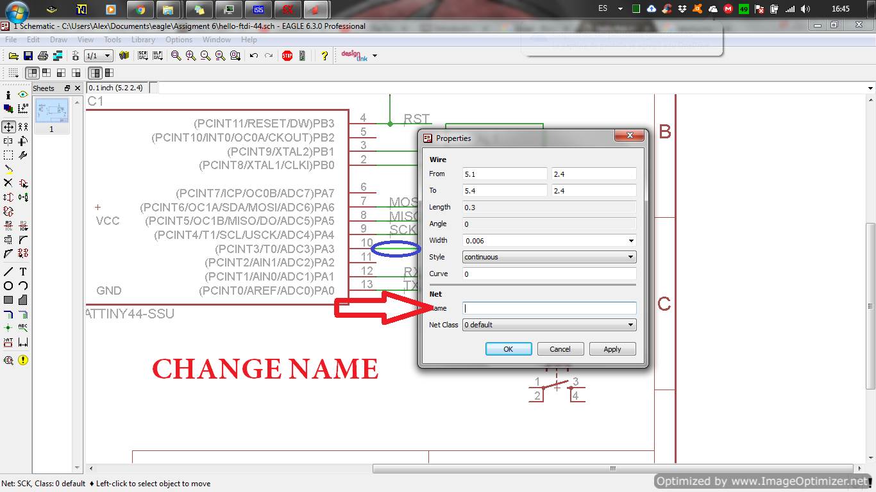Switch to board with the Board icon
Viewport: 876px width, 492px height.
click(x=76, y=56)
